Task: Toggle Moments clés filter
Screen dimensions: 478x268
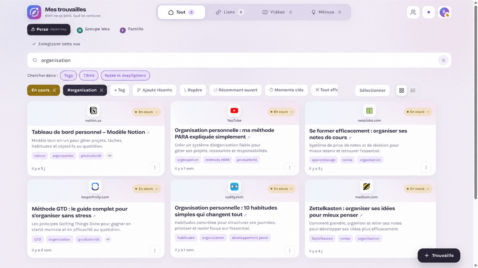Action: pos(286,90)
